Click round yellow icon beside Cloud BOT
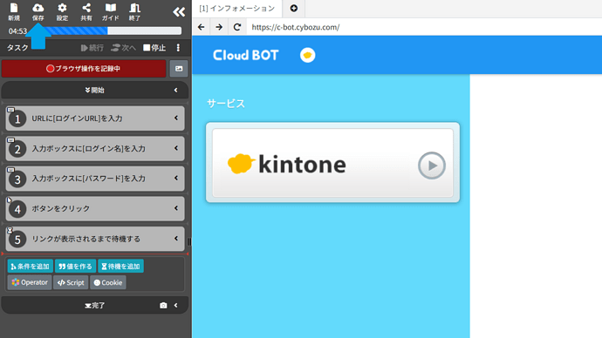The width and height of the screenshot is (602, 338). coord(307,55)
